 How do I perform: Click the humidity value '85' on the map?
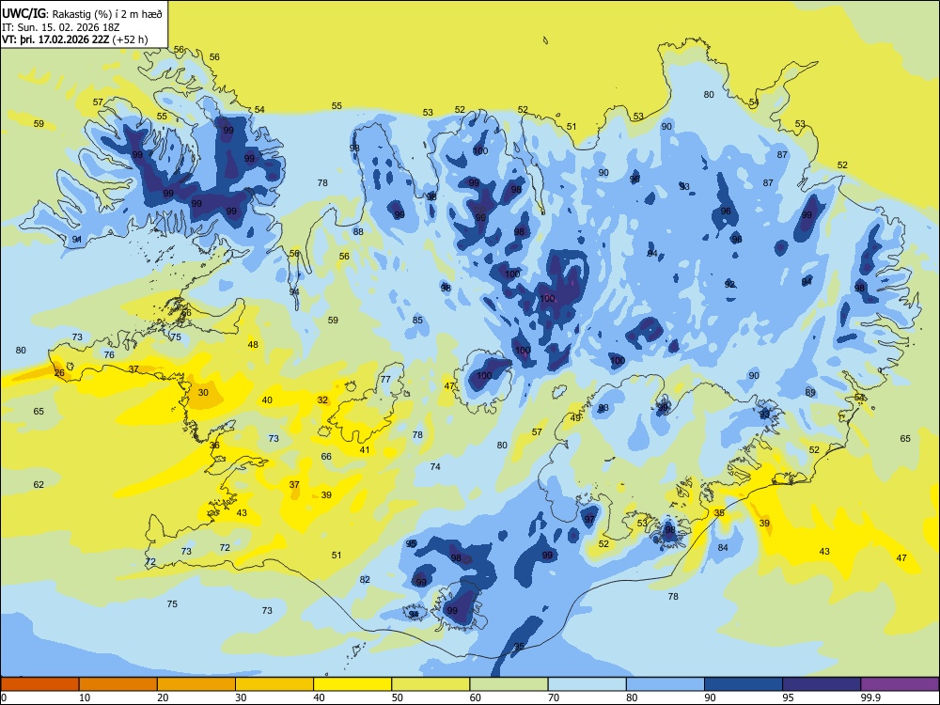pos(417,321)
